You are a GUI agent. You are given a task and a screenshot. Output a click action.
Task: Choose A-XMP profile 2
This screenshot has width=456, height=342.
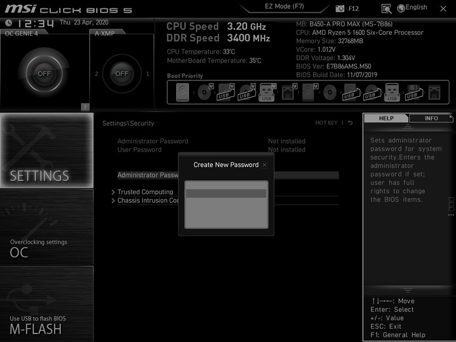click(96, 74)
